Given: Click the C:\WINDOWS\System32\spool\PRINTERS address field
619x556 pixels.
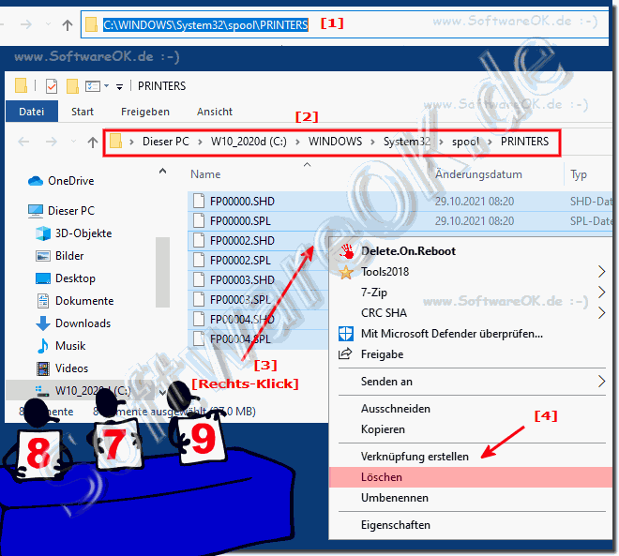Looking at the screenshot, I should 344,24.
